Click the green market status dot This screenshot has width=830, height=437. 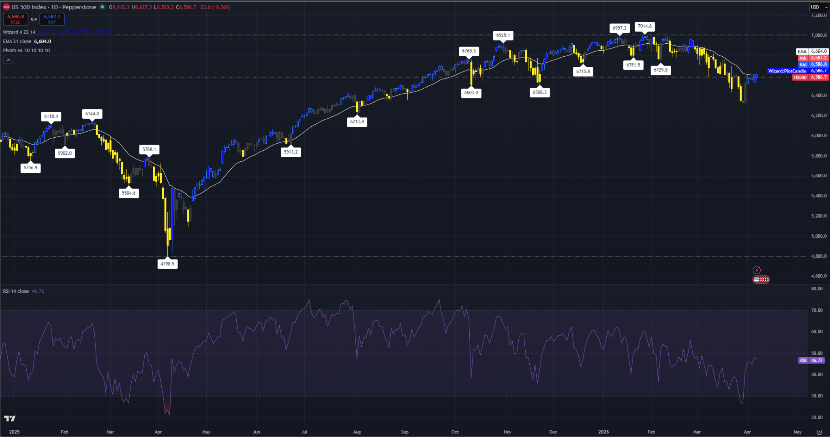tap(102, 7)
